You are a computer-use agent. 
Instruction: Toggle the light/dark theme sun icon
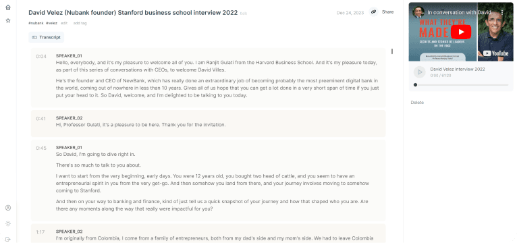coord(8,223)
